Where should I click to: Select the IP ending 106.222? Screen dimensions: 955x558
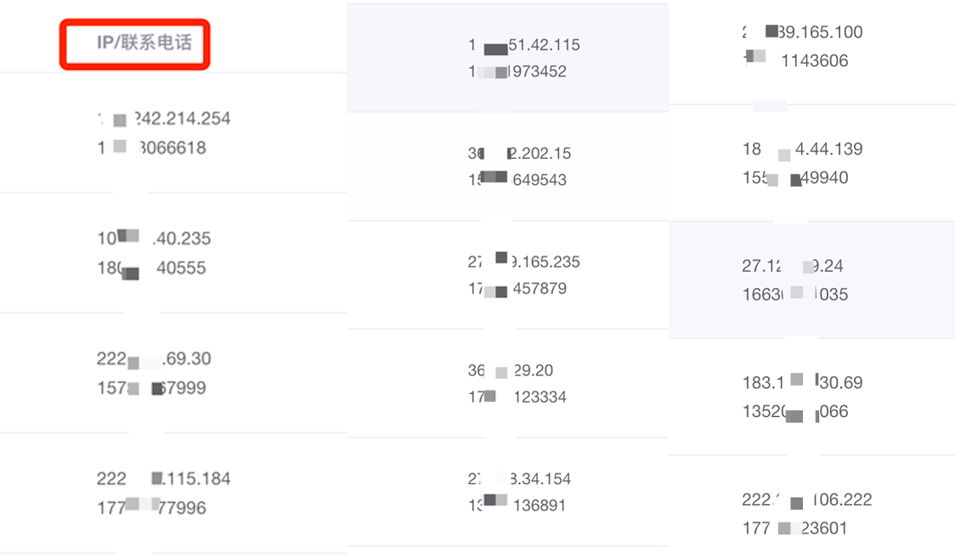pyautogui.click(x=807, y=499)
